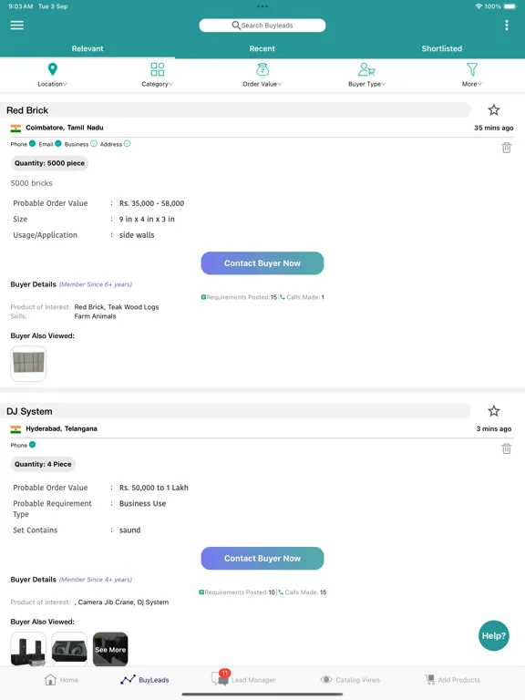Image resolution: width=525 pixels, height=700 pixels.
Task: Open the More filters dropdown
Action: click(x=472, y=75)
